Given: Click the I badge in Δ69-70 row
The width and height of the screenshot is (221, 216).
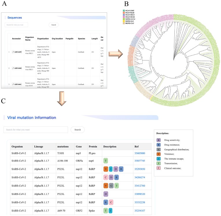Looking at the screenshot, I should pyautogui.click(x=110, y=211).
